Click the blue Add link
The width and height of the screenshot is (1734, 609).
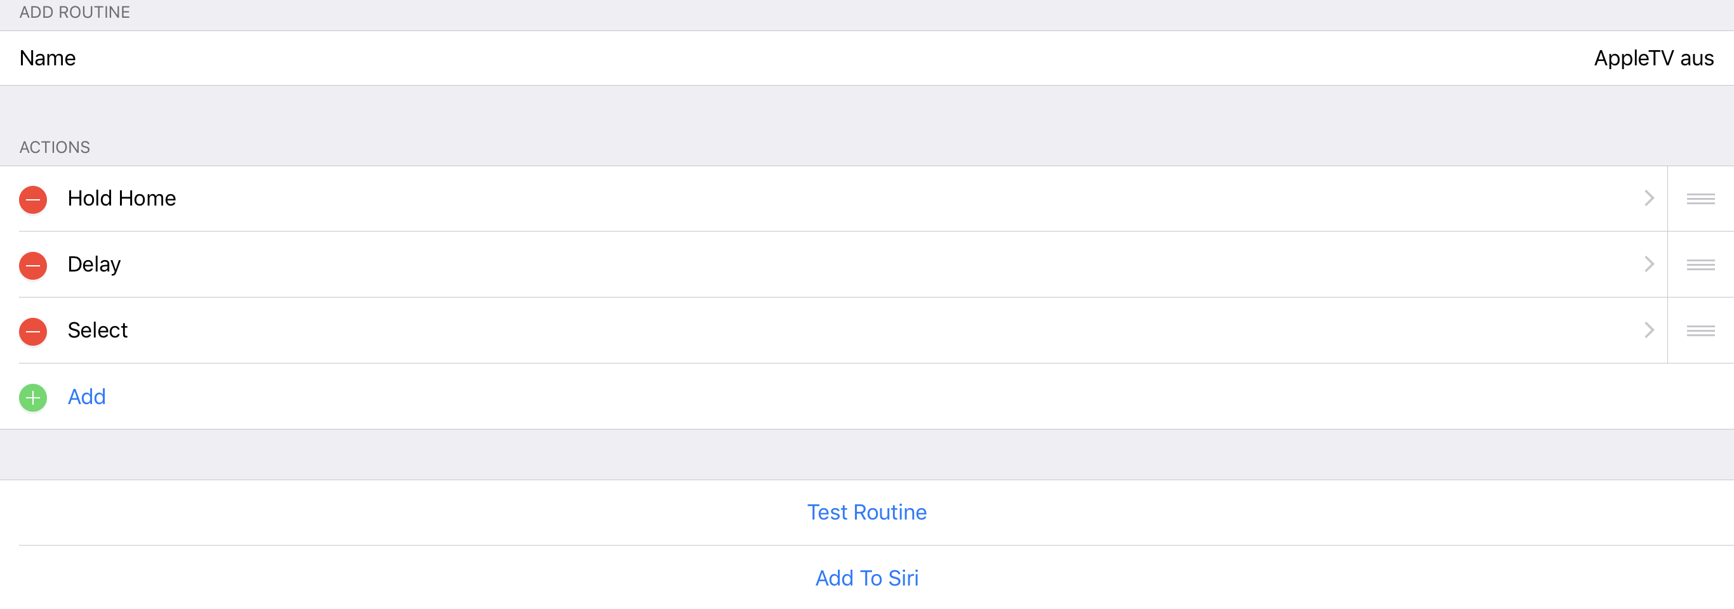point(87,397)
